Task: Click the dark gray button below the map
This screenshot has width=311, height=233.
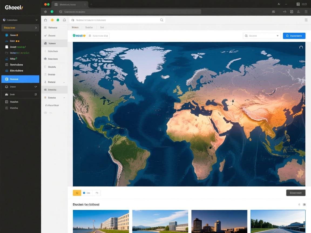Action: click(296, 193)
